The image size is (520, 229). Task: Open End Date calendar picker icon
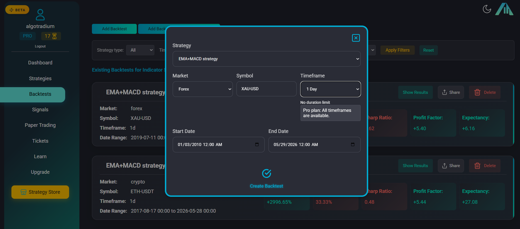(x=353, y=145)
